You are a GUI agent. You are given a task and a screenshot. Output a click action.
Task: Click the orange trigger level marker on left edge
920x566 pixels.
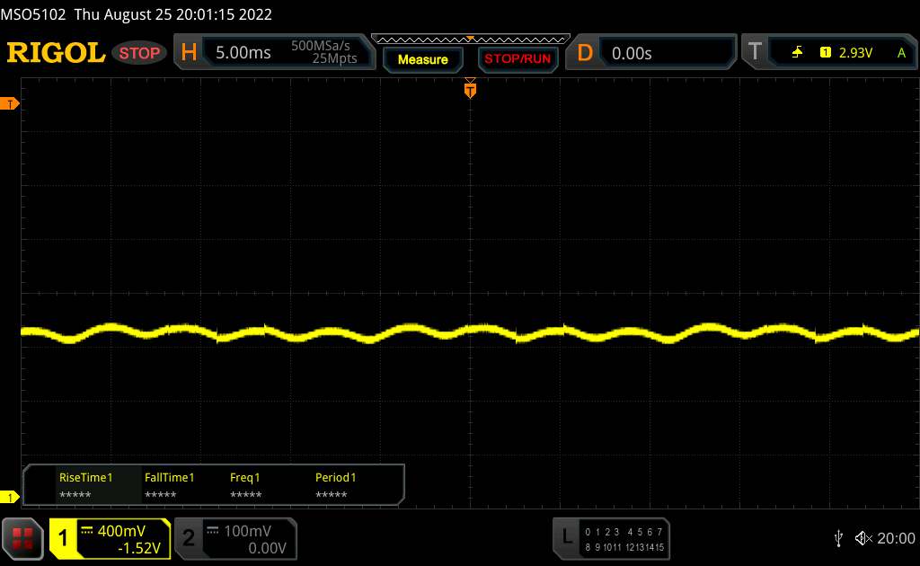(x=11, y=104)
